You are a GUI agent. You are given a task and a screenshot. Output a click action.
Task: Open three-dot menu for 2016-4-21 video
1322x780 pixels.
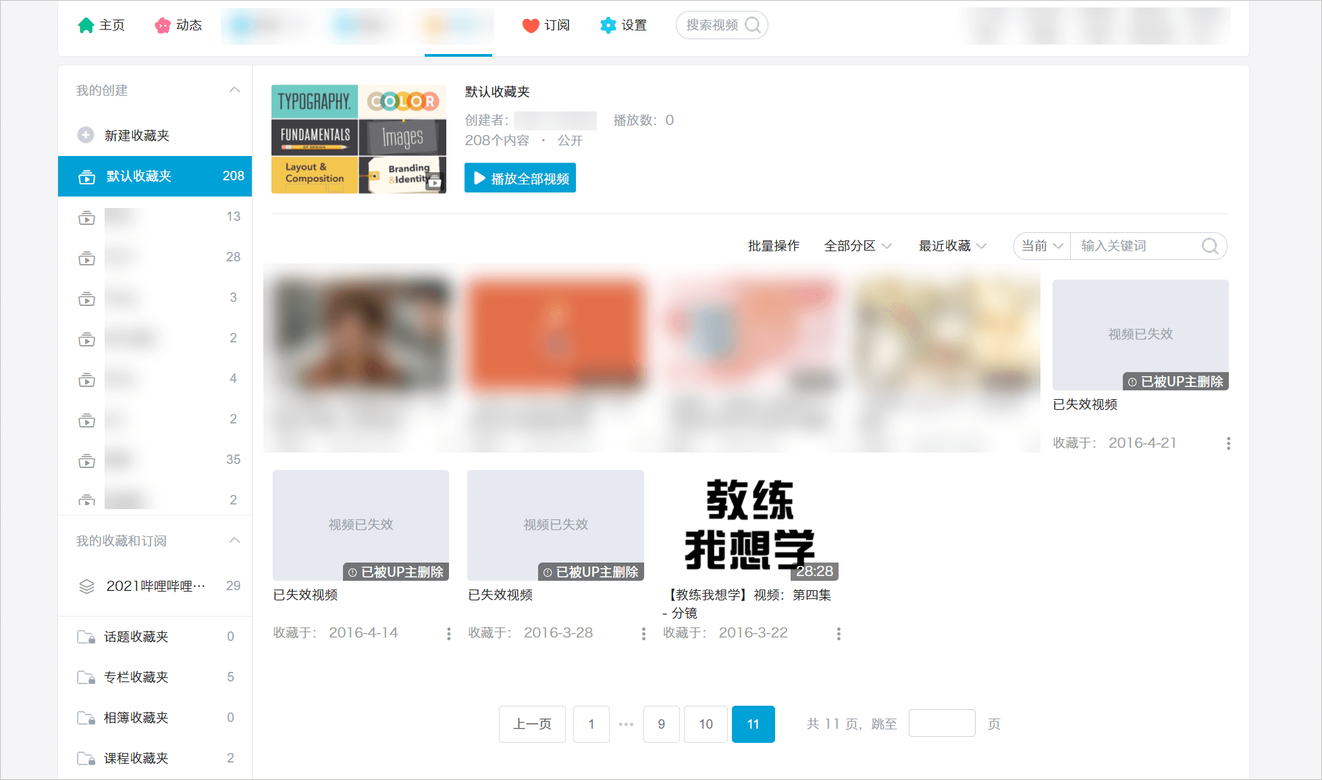point(1228,444)
